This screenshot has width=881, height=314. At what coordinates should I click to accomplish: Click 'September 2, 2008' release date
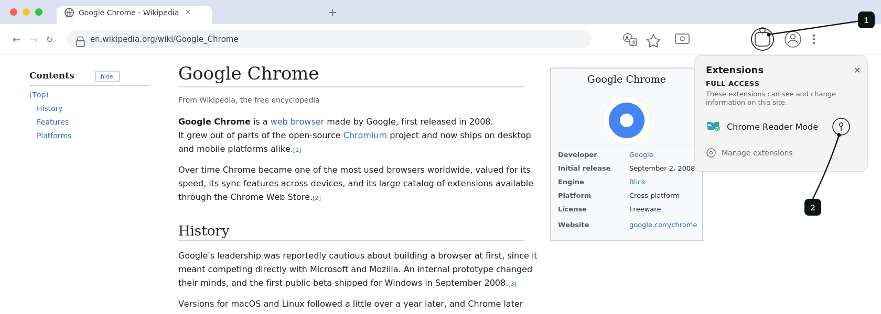point(662,168)
